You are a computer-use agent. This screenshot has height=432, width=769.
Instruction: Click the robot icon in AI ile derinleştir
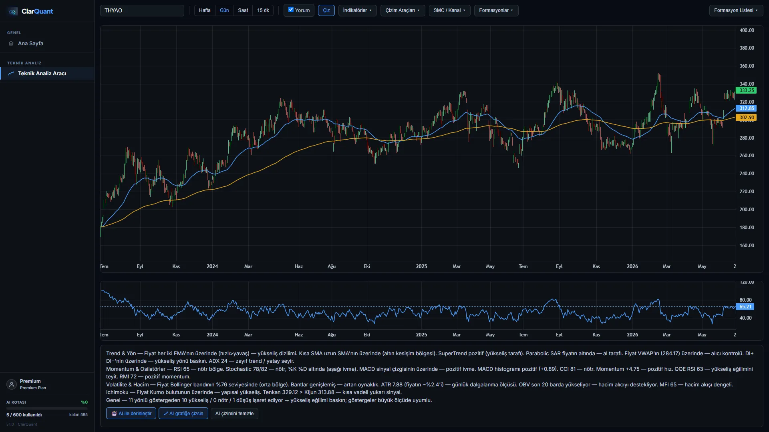[114, 414]
